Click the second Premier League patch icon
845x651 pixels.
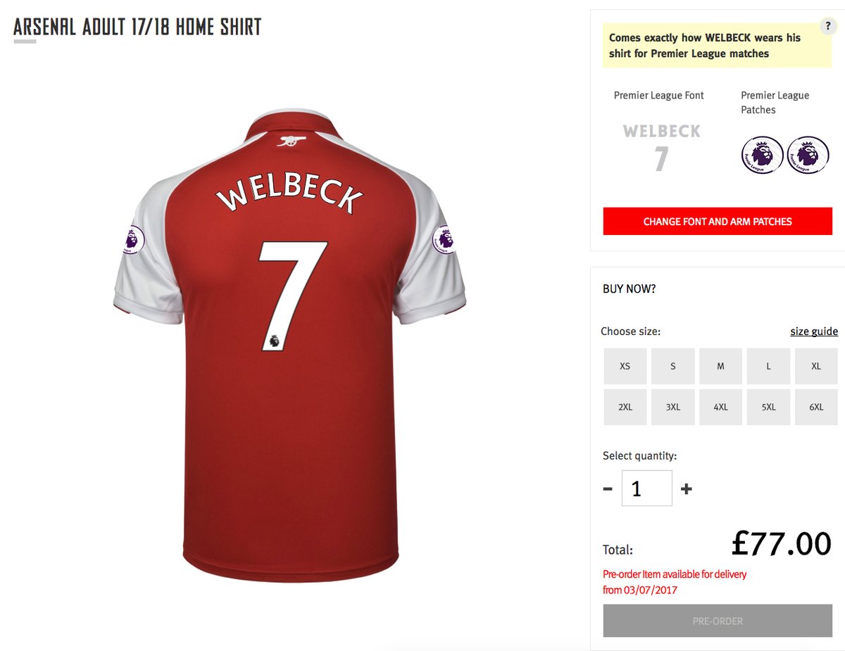click(x=808, y=155)
